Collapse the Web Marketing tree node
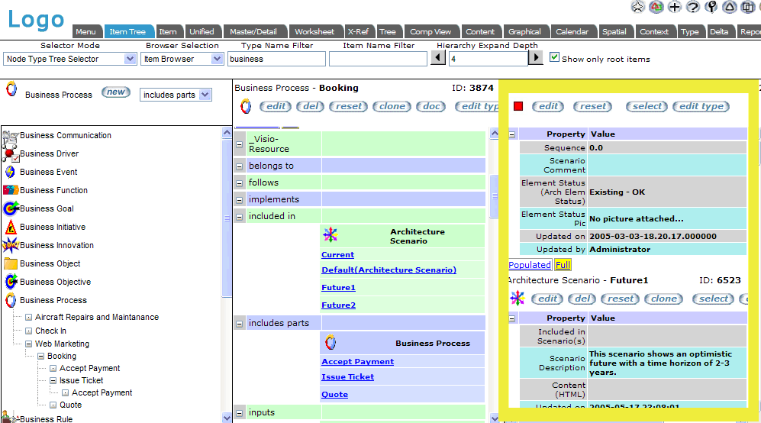 (x=28, y=344)
